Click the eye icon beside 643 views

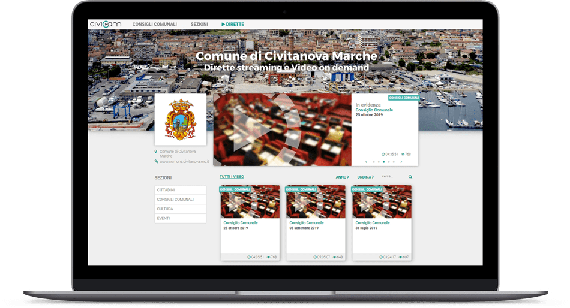click(334, 257)
